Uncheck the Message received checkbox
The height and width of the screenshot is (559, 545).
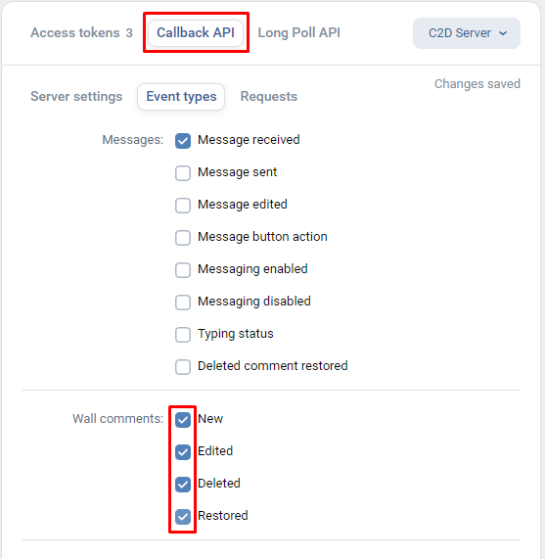[x=183, y=141]
